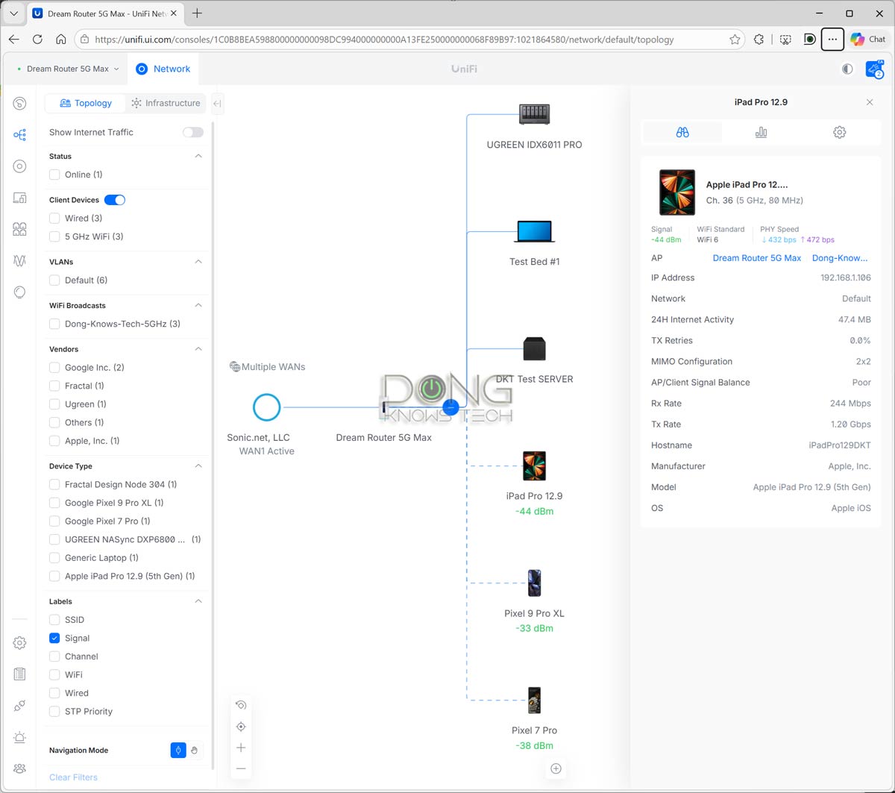Viewport: 895px width, 793px height.
Task: Check the 5 GHz WiFi filter checkbox
Action: [x=54, y=236]
